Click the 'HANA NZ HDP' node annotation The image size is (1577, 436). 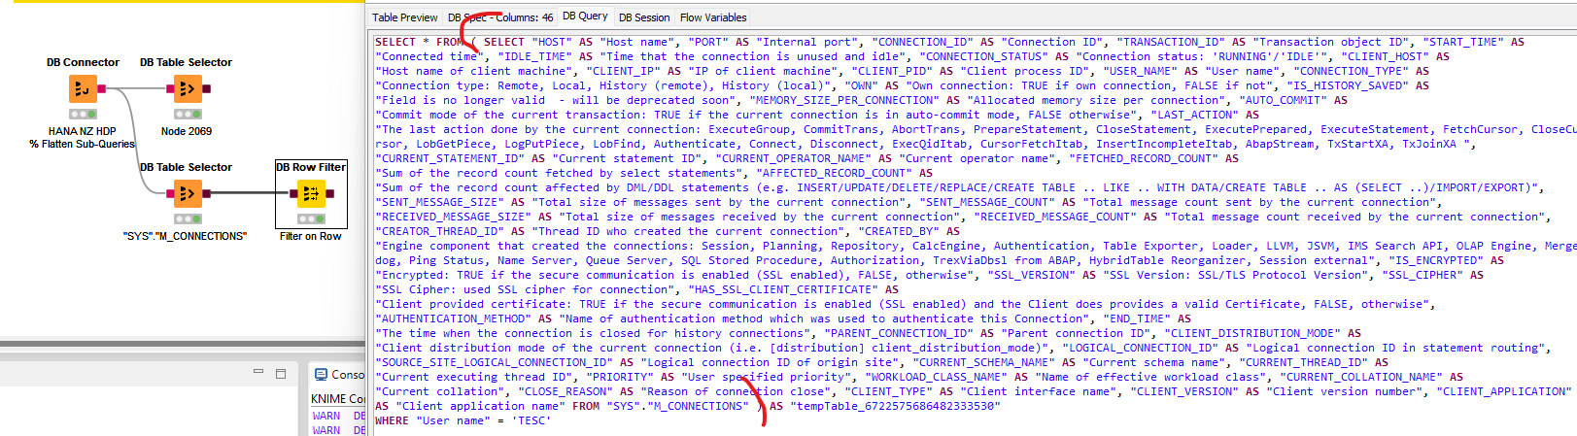pyautogui.click(x=83, y=131)
